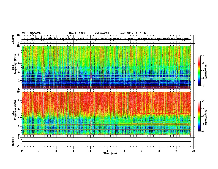Select the "start UT = 2 : 0 : 0" text
218x169 pixels.
(x=133, y=33)
